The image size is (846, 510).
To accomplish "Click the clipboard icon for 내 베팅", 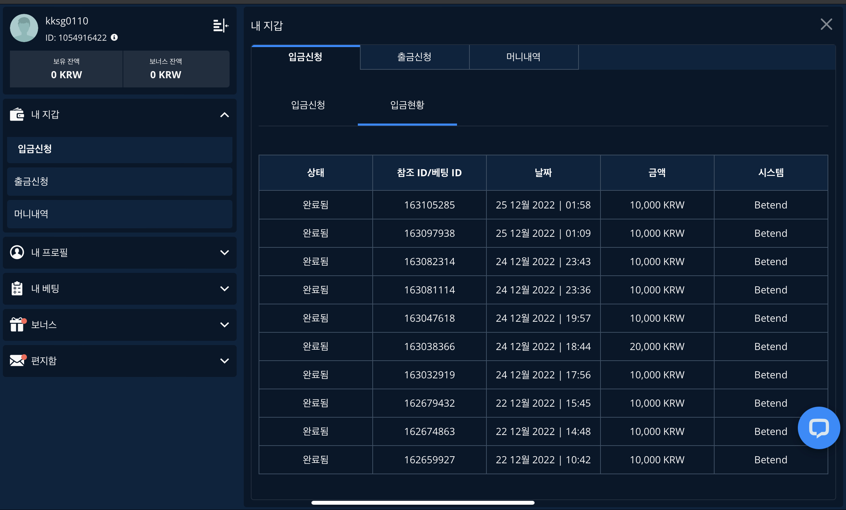I will click(17, 288).
